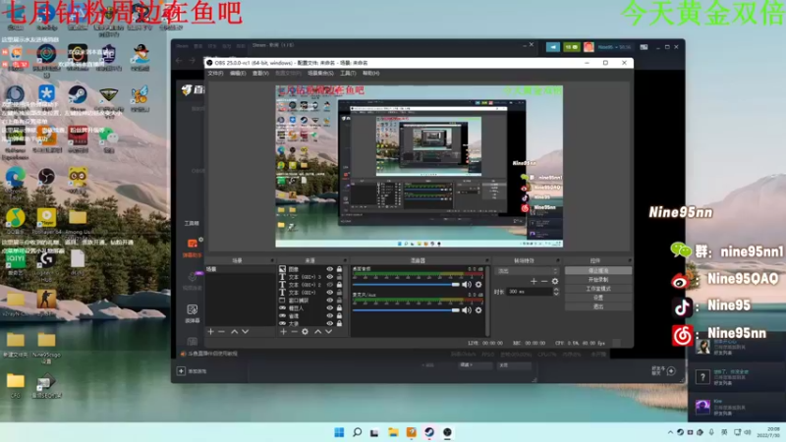Open the WeChat desktop shortcut
Viewport: 786px width, 442px height.
(x=109, y=136)
